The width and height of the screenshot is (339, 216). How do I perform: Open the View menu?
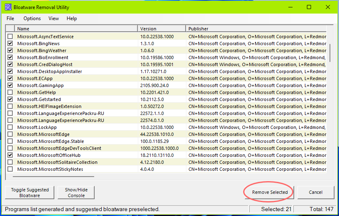(x=53, y=18)
